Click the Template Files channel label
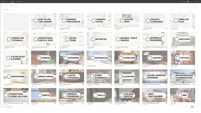Image resolution: width=201 pixels, height=113 pixels. coord(184,20)
